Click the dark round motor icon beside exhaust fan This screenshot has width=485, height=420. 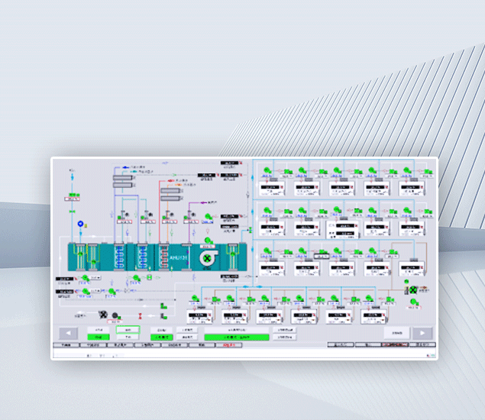pos(115,315)
